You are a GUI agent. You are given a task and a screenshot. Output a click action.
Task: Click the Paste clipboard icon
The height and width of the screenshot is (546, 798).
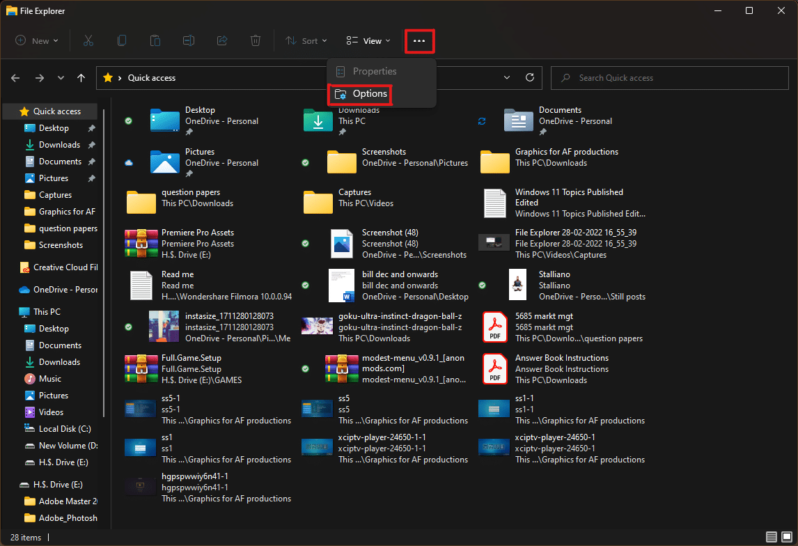[155, 40]
